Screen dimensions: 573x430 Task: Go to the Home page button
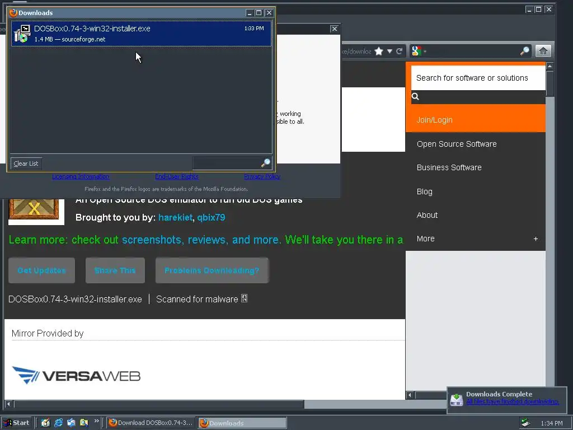click(543, 51)
